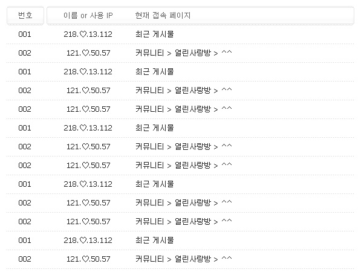Open the first 최근 게시물 link in the list
Image resolution: width=364 pixels, height=278 pixels.
coord(154,34)
